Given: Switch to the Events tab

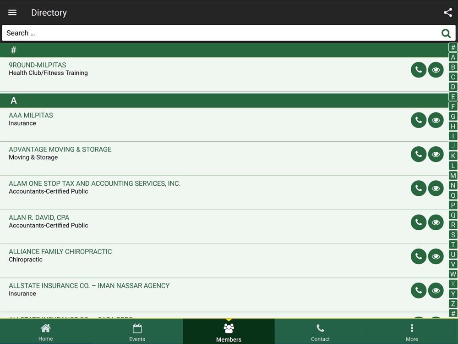Looking at the screenshot, I should point(137,332).
